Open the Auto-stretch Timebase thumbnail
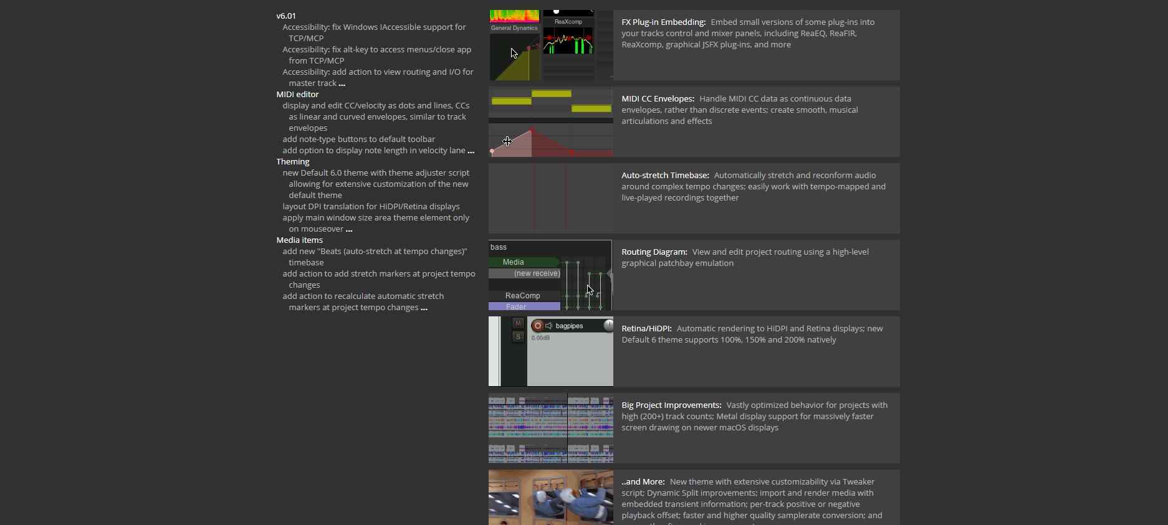Screen dimensions: 1168x525 click(551, 198)
